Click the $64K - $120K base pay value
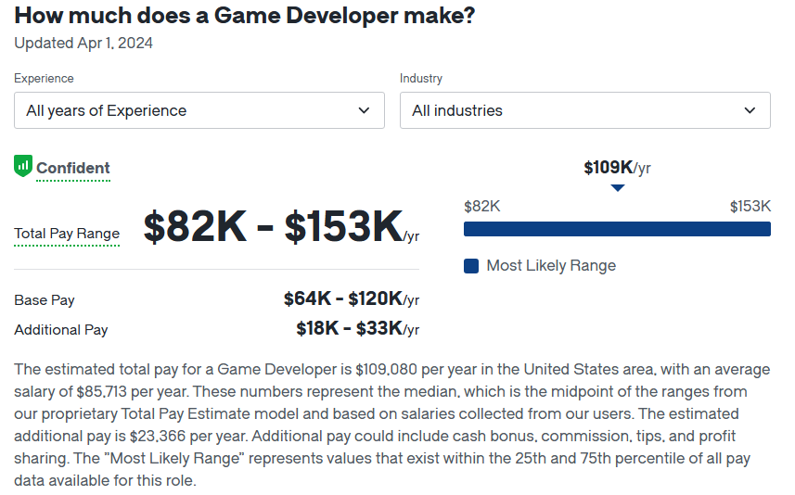Screen dimensions: 795x495 coord(352,298)
